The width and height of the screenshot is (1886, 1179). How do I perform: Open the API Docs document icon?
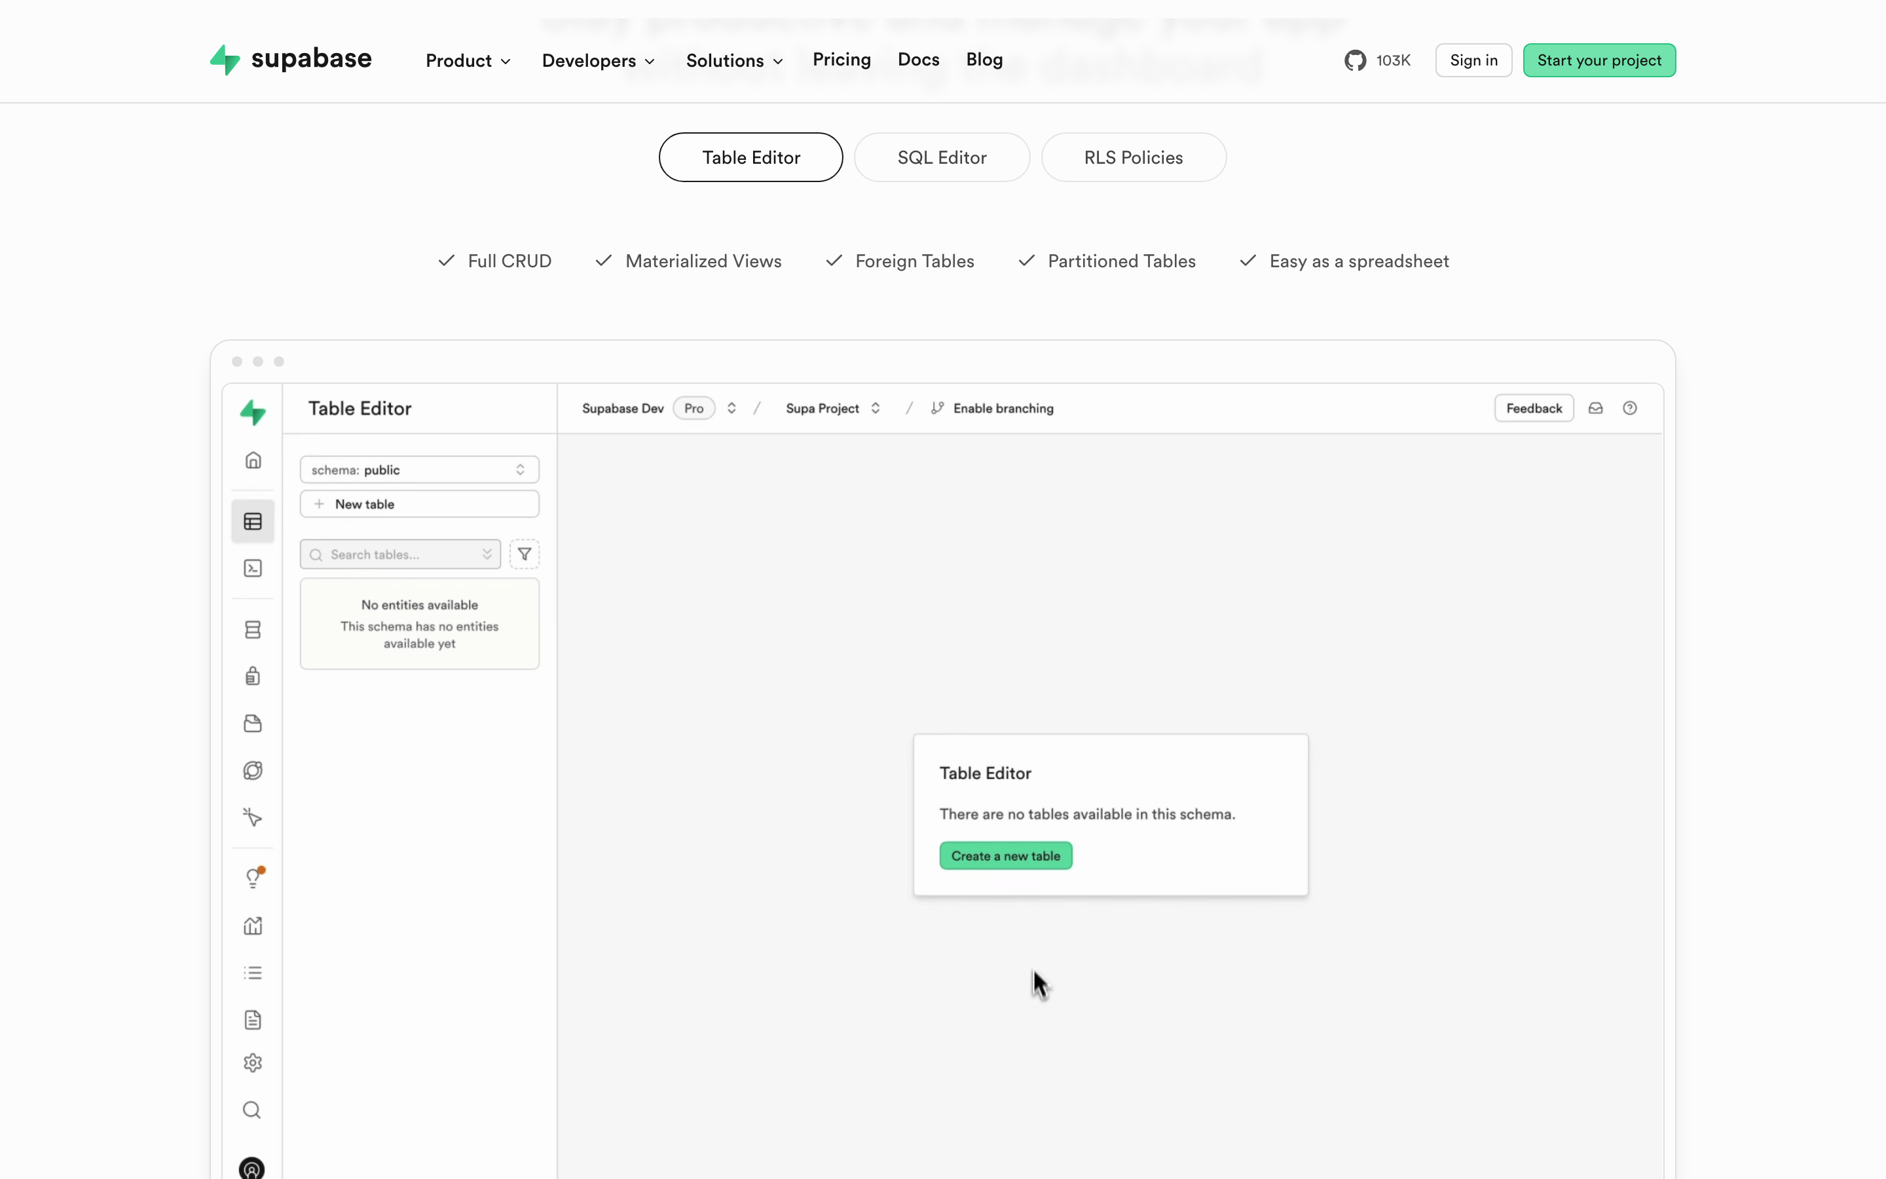(253, 1019)
